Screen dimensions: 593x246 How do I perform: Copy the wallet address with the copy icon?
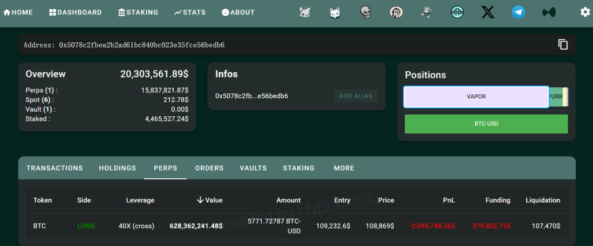click(563, 45)
